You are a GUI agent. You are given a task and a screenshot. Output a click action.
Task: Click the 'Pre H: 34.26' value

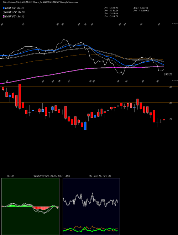(x=111, y=11)
